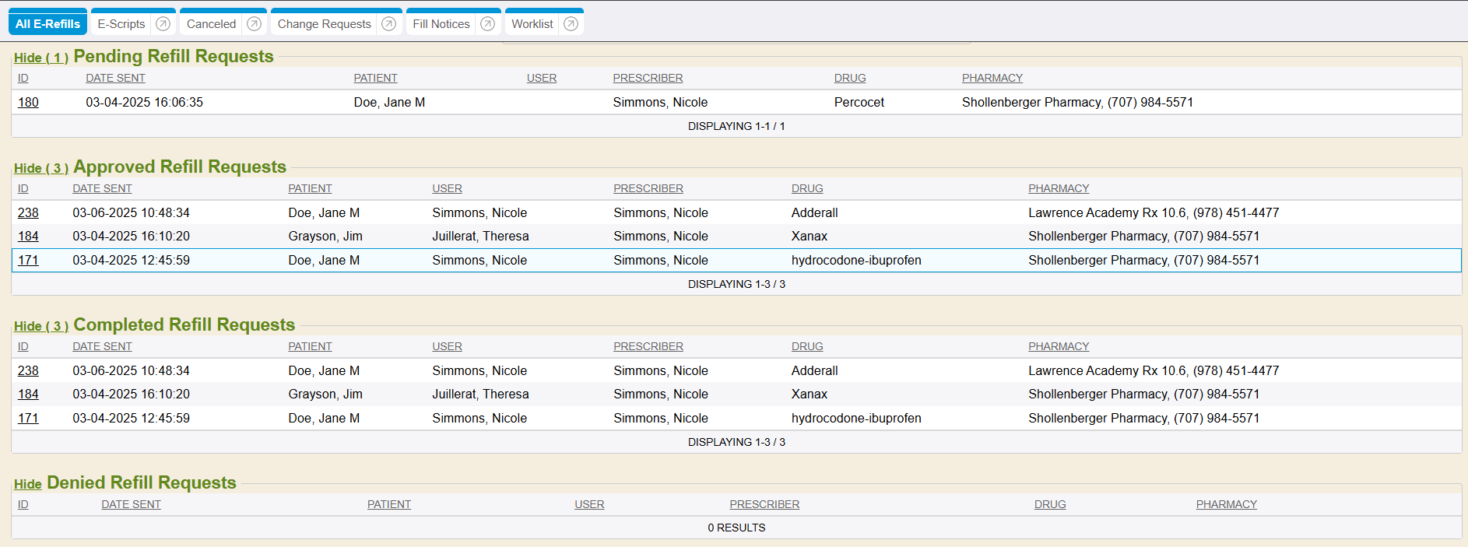Open E-Scripts in new window icon
This screenshot has width=1468, height=547.
[x=163, y=24]
